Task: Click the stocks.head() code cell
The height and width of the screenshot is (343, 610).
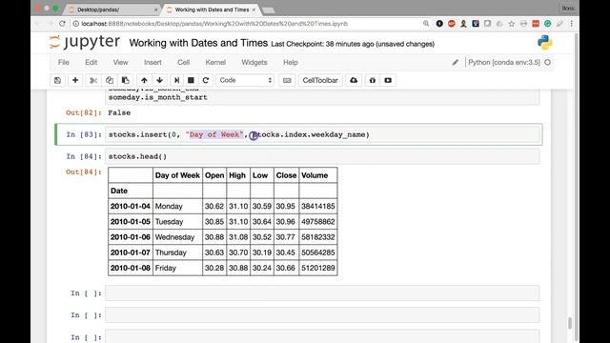Action: click(x=322, y=156)
